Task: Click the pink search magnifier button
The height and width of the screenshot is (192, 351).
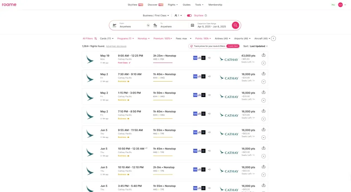Action: tap(235, 25)
